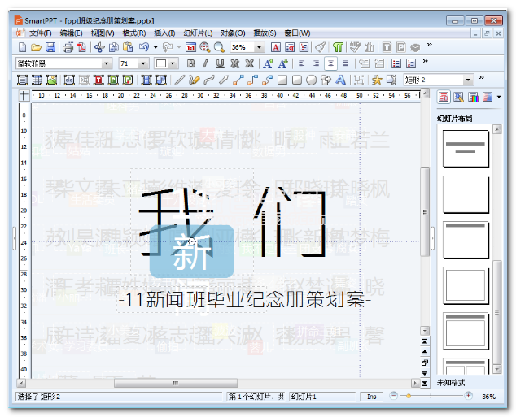
Task: Expand the undo history dropdown arrow
Action: 155,47
